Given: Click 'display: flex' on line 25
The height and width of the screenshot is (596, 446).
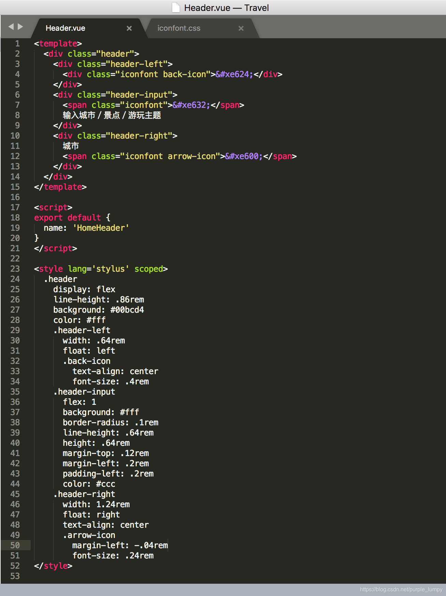Looking at the screenshot, I should [x=84, y=289].
